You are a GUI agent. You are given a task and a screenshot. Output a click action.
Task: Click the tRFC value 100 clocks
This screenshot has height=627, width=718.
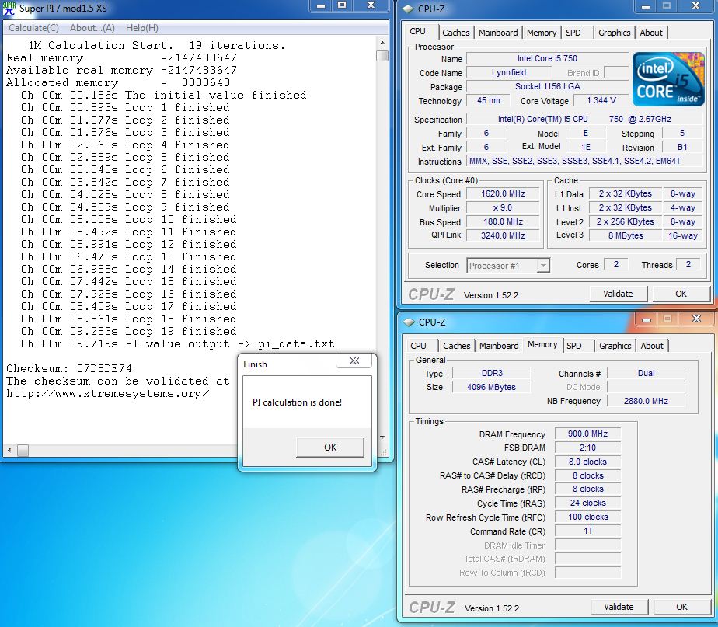(x=587, y=517)
